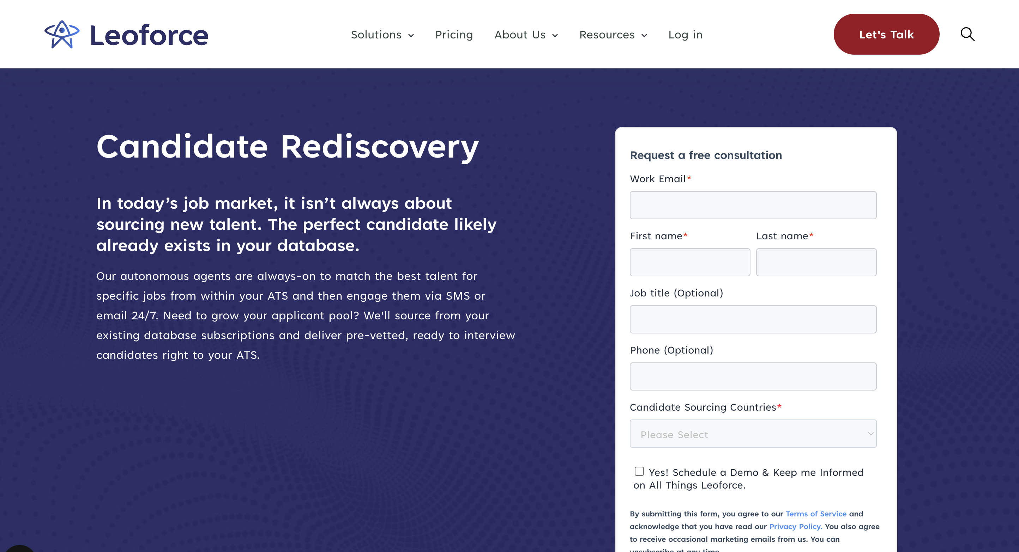Open the Privacy Policy link
The height and width of the screenshot is (552, 1019).
click(796, 526)
